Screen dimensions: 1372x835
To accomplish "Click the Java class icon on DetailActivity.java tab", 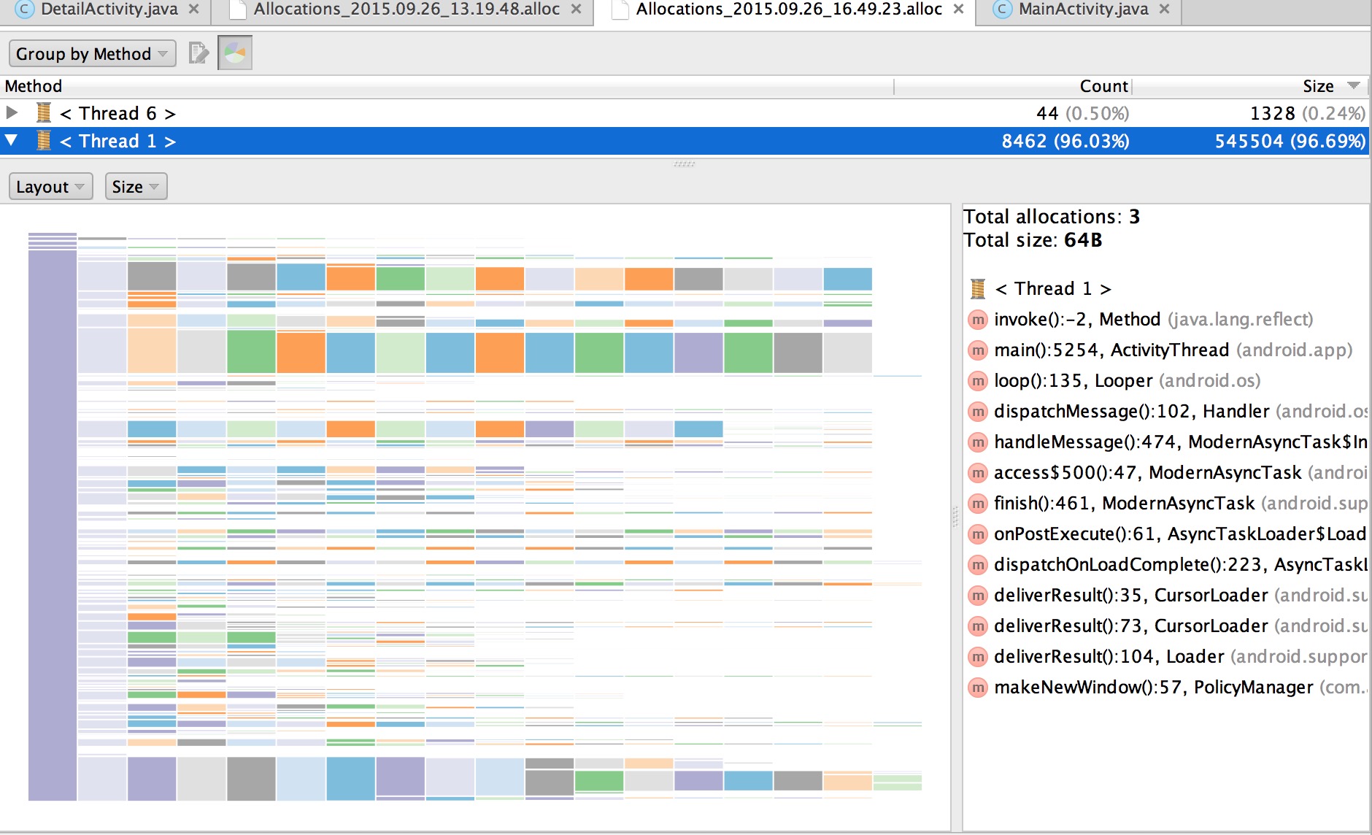I will click(25, 9).
